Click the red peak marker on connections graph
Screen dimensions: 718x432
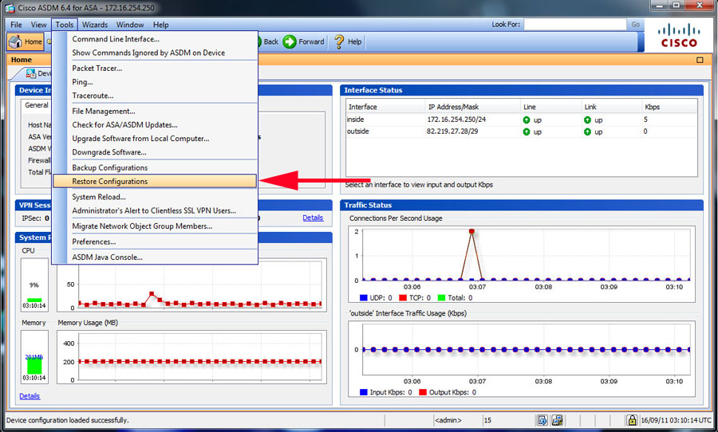[471, 232]
